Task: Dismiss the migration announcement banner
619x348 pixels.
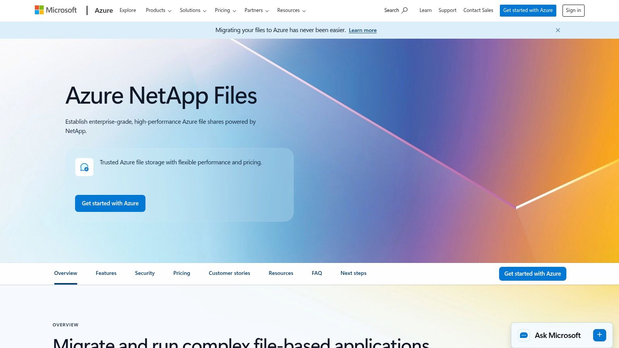Action: [x=558, y=30]
